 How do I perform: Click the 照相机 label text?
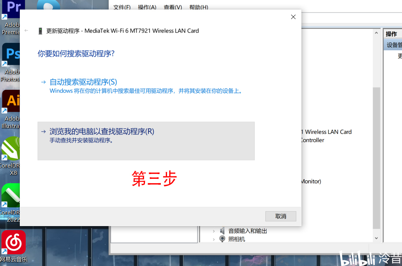237,239
